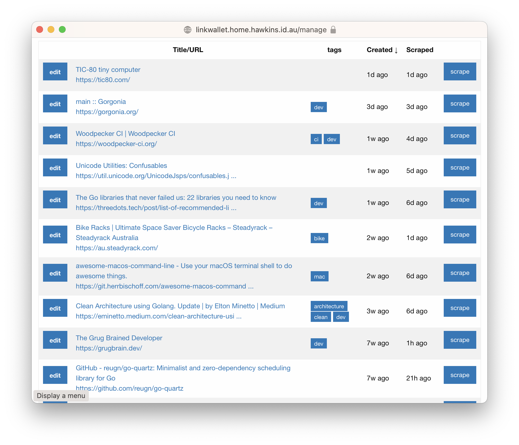519x445 pixels.
Task: Click the padlock icon beside the URL
Action: point(333,30)
